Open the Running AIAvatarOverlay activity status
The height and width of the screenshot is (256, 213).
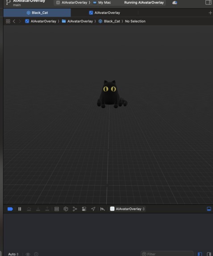144,3
